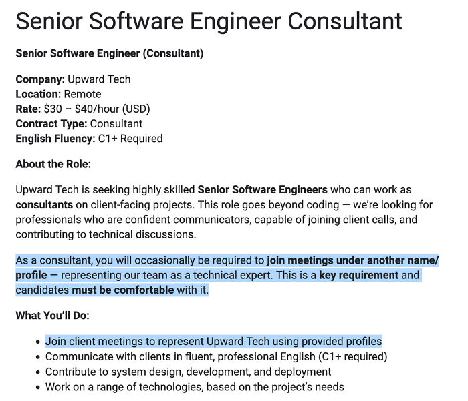
Task: Click the Communicate with clients bullet item
Action: pyautogui.click(x=216, y=356)
